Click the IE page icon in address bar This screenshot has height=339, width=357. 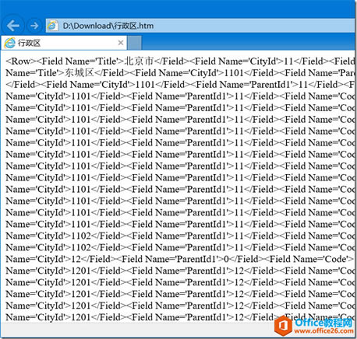point(52,26)
